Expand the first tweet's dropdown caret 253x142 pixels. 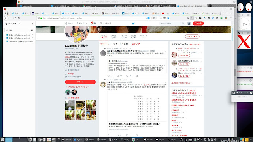[x=166, y=51]
